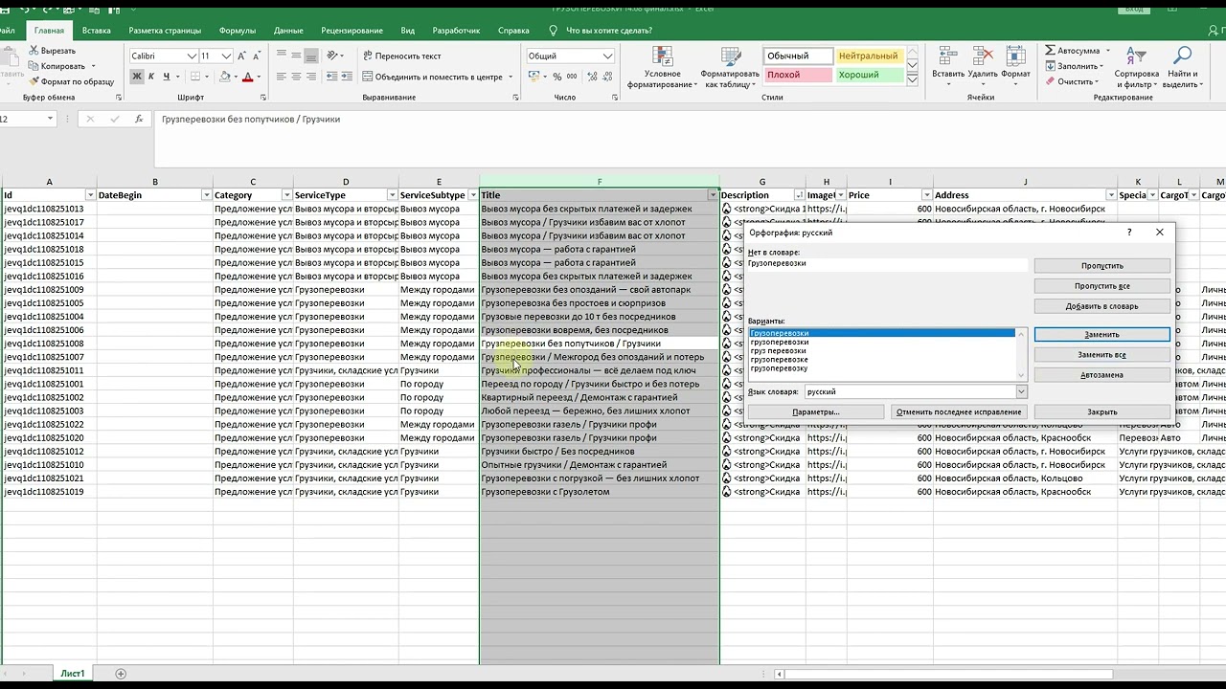Open Format as Table (Форматировать как таблицу)

730,67
